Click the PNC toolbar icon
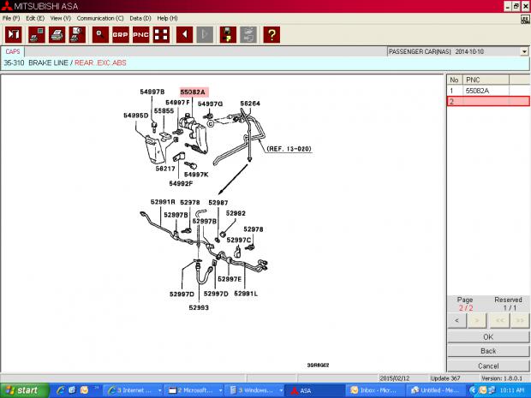The width and height of the screenshot is (531, 398). 140,34
